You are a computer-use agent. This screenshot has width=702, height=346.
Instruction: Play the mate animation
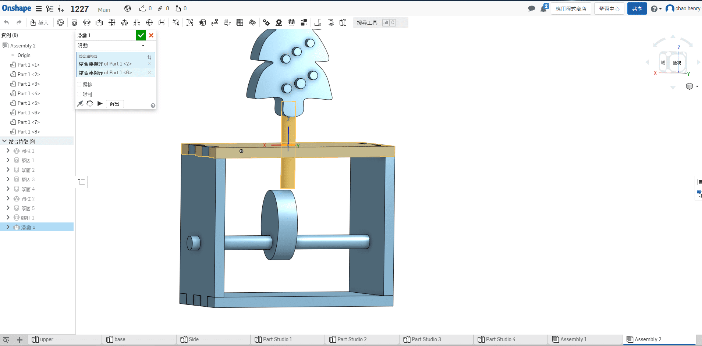point(100,104)
